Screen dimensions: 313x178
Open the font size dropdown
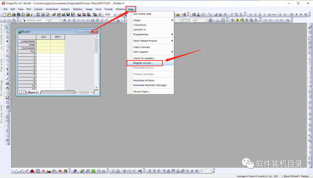point(60,20)
